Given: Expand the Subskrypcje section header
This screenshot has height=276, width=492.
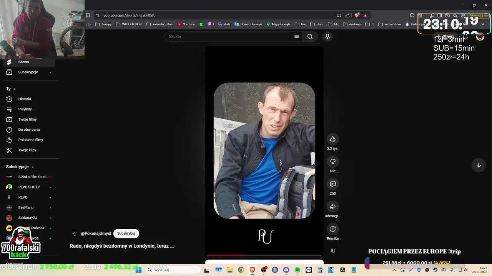Looking at the screenshot, I should pos(20,167).
